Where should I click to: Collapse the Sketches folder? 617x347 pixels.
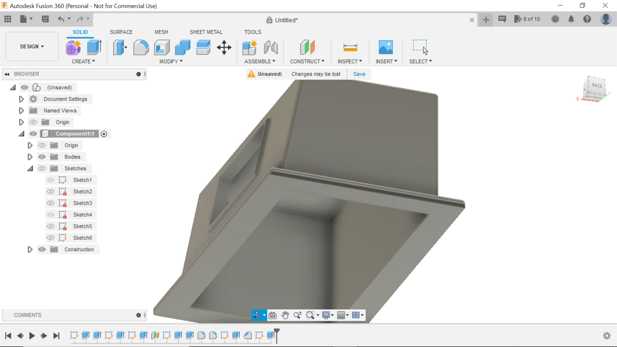tap(30, 168)
